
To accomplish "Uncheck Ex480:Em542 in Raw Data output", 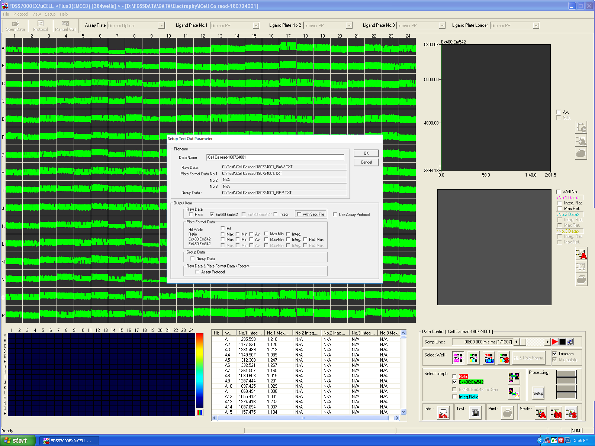I will pos(212,214).
